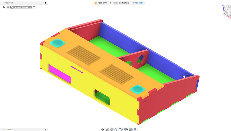Open the Display Settings dropdown arrow
Screen dimensions: 231x131
coord(127,129)
